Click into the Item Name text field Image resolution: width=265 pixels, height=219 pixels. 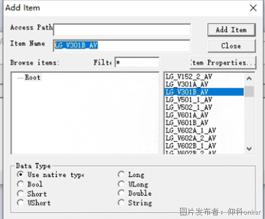122,45
